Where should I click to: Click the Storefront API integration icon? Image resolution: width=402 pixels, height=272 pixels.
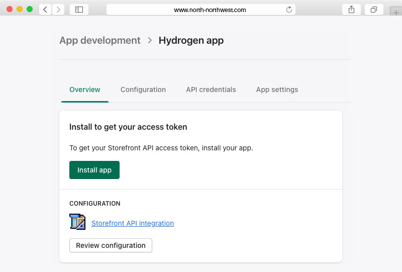pyautogui.click(x=77, y=222)
